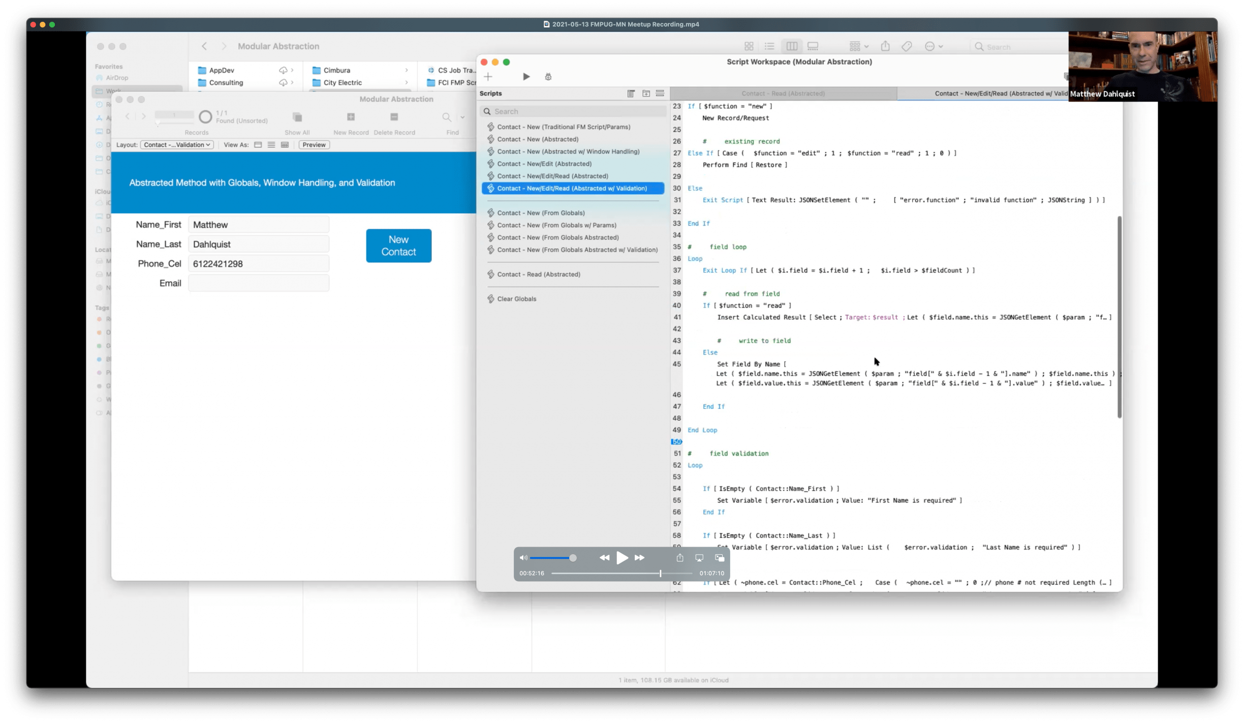Open the Find dropdown arrow in FileMaker toolbar
This screenshot has width=1244, height=723.
pos(462,117)
